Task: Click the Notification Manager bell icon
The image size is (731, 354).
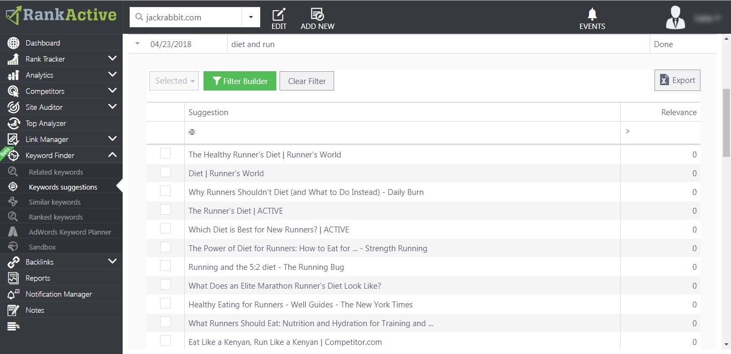Action: coord(13,294)
